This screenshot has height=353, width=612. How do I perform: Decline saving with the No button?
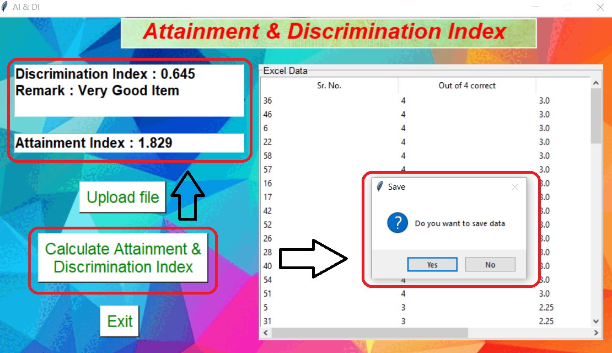(490, 264)
